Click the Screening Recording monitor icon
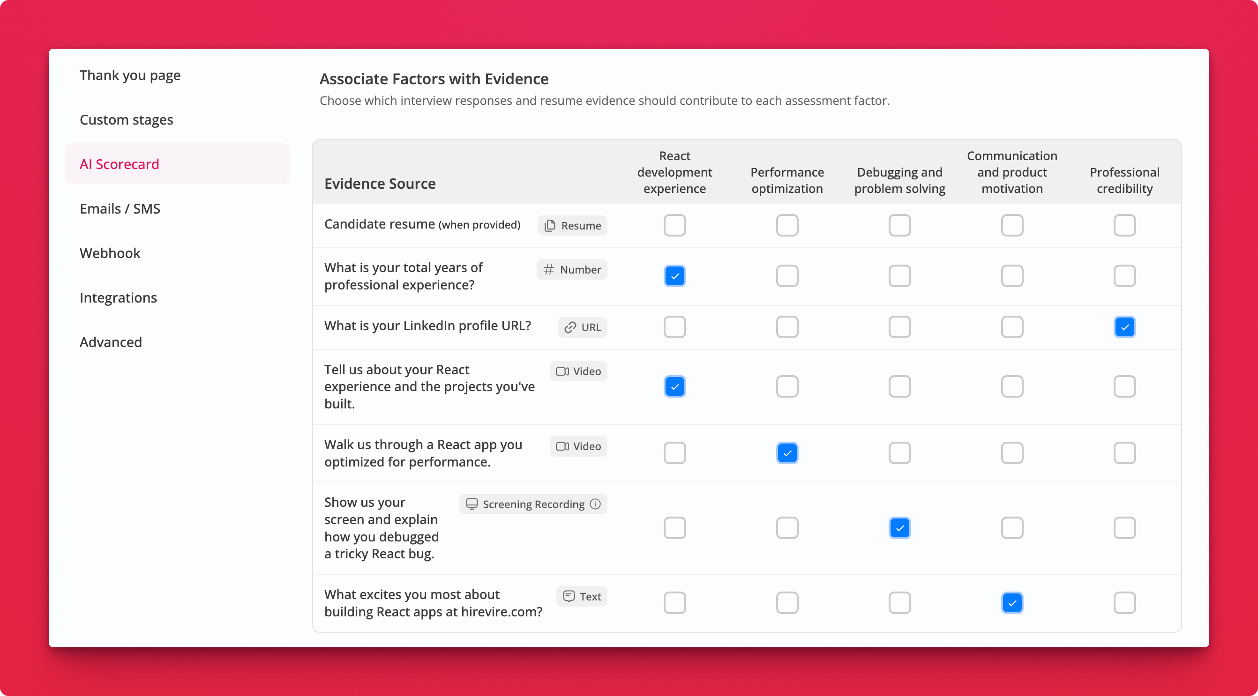Screen dimensions: 1258x696 point(471,504)
